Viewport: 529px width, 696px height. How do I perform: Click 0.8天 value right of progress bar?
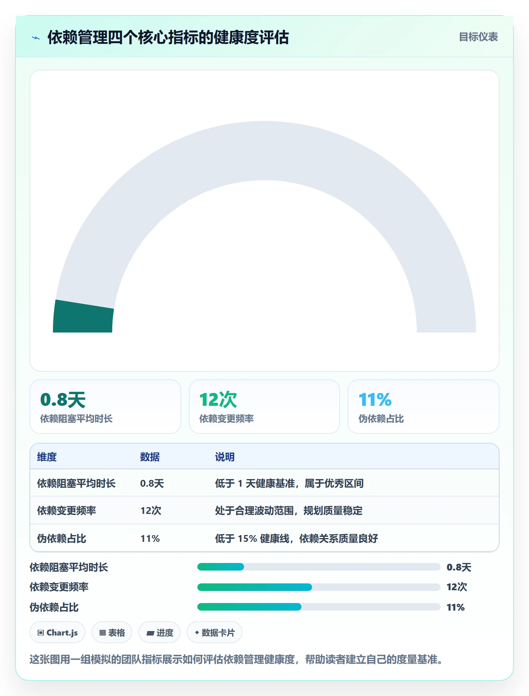[x=459, y=567]
